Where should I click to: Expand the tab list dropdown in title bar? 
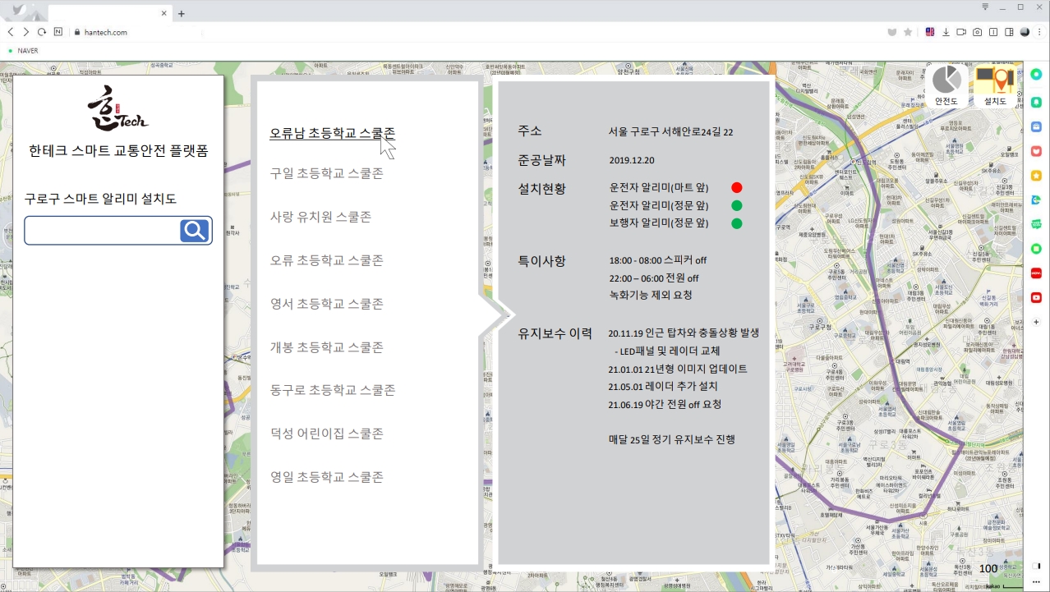[x=985, y=7]
